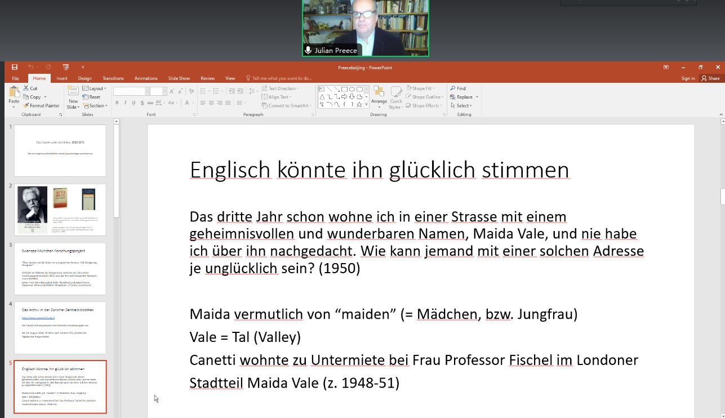
Task: Click the Paste clipboard icon
Action: tap(14, 94)
